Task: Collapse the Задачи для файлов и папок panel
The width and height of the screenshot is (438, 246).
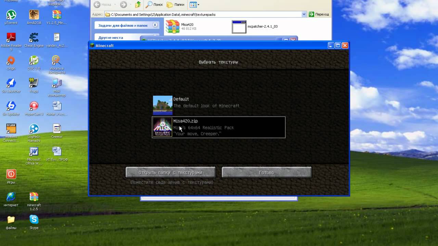Action: (155, 25)
